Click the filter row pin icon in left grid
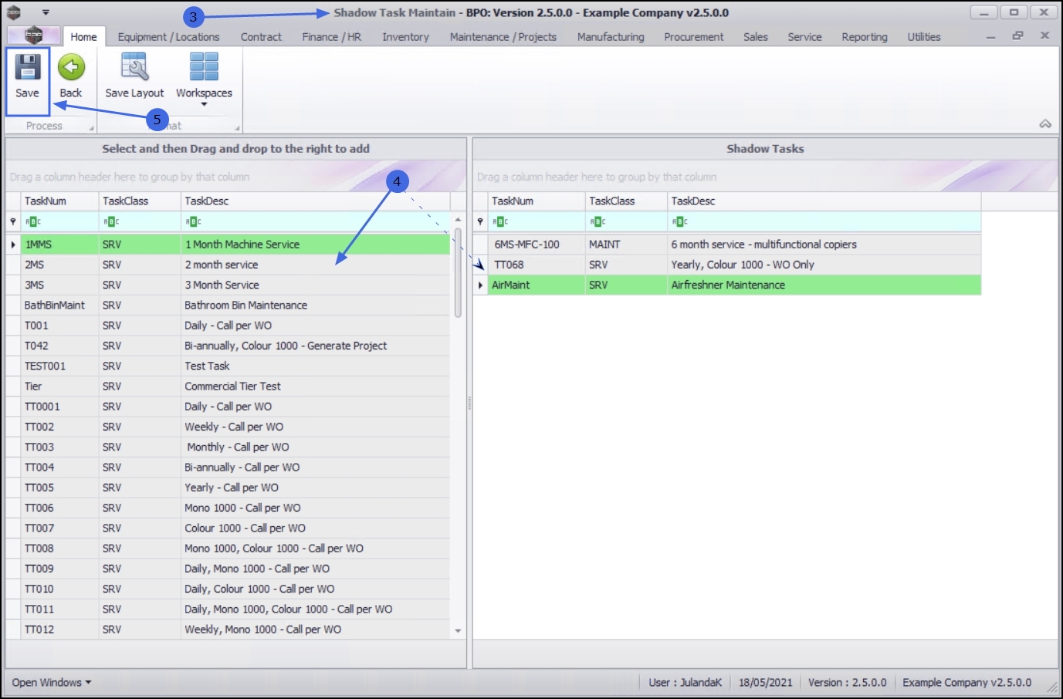The image size is (1063, 699). [13, 221]
